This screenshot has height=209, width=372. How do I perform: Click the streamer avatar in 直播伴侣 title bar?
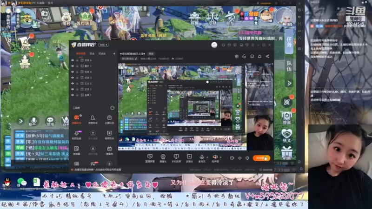coord(214,45)
